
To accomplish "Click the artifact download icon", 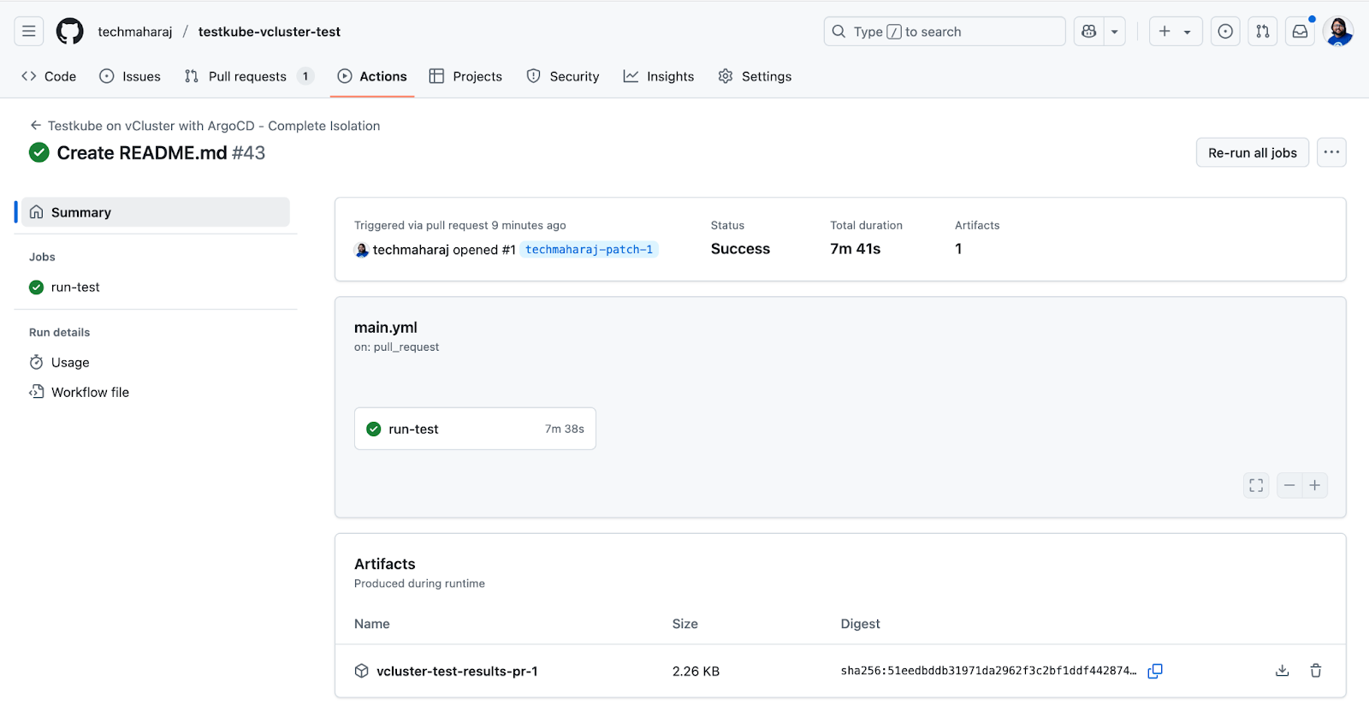I will click(1282, 671).
